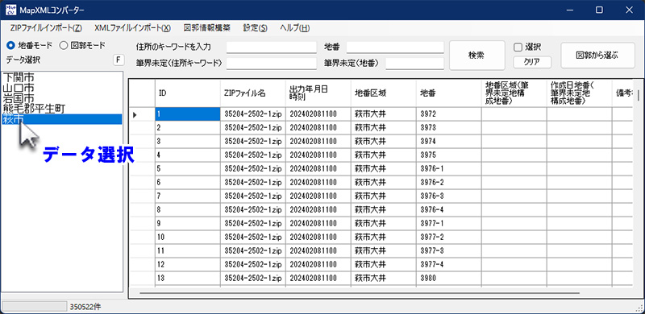
Task: Click the horizontal scrollbar below the table
Action: click(x=360, y=293)
